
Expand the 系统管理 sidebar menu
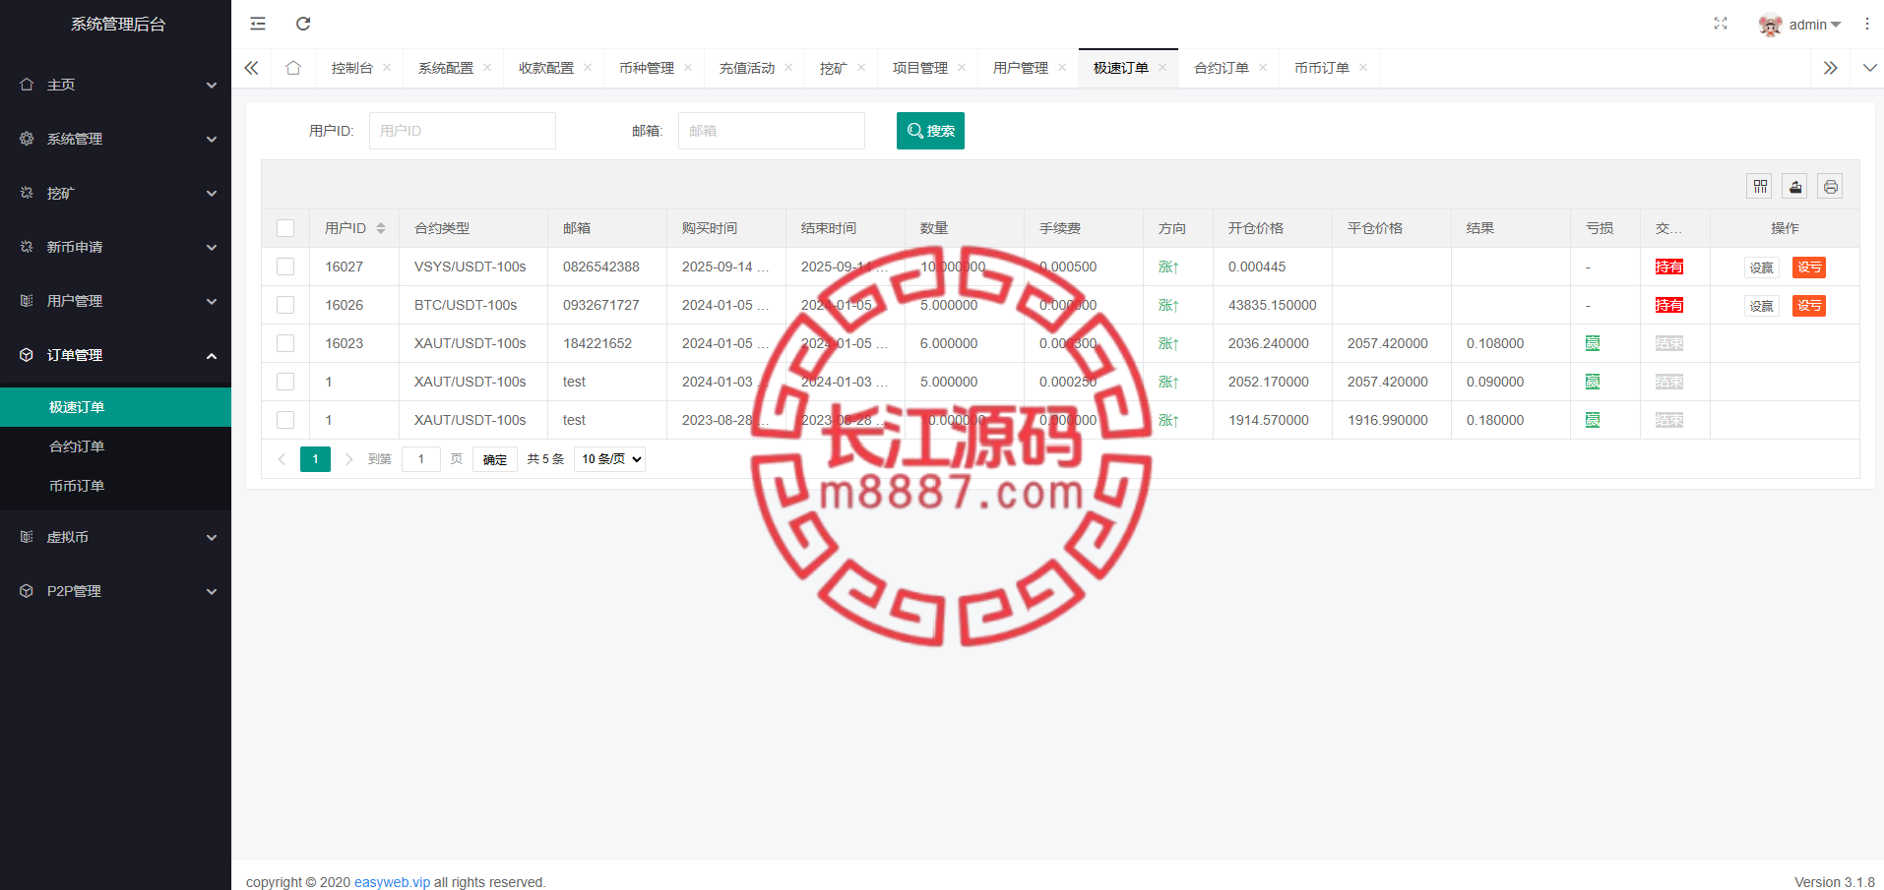tap(115, 139)
